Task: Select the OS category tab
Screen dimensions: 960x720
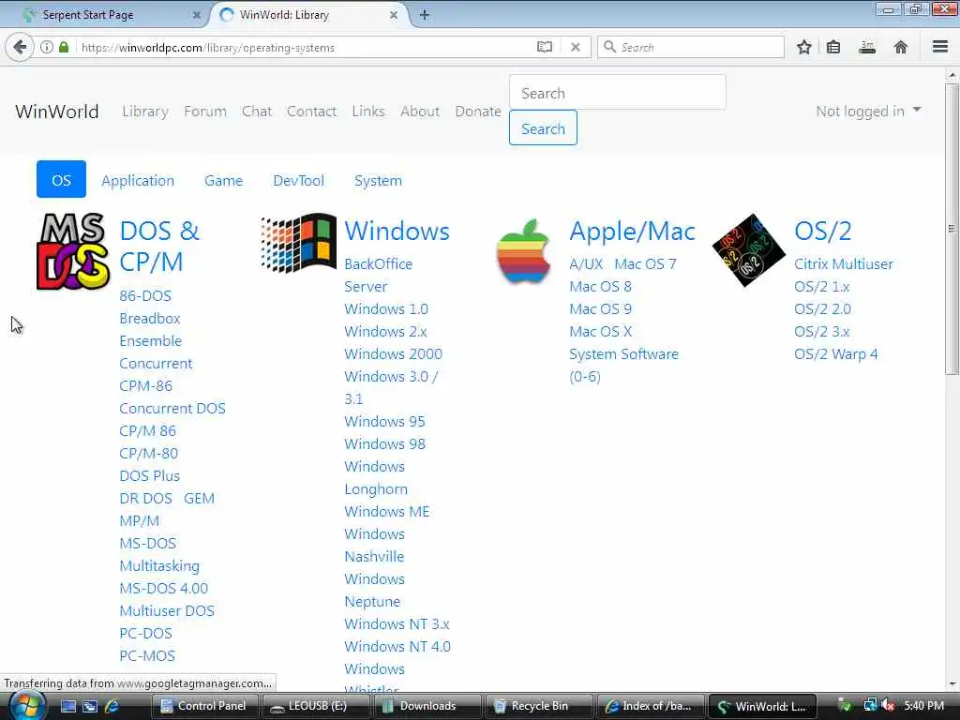Action: pos(61,179)
